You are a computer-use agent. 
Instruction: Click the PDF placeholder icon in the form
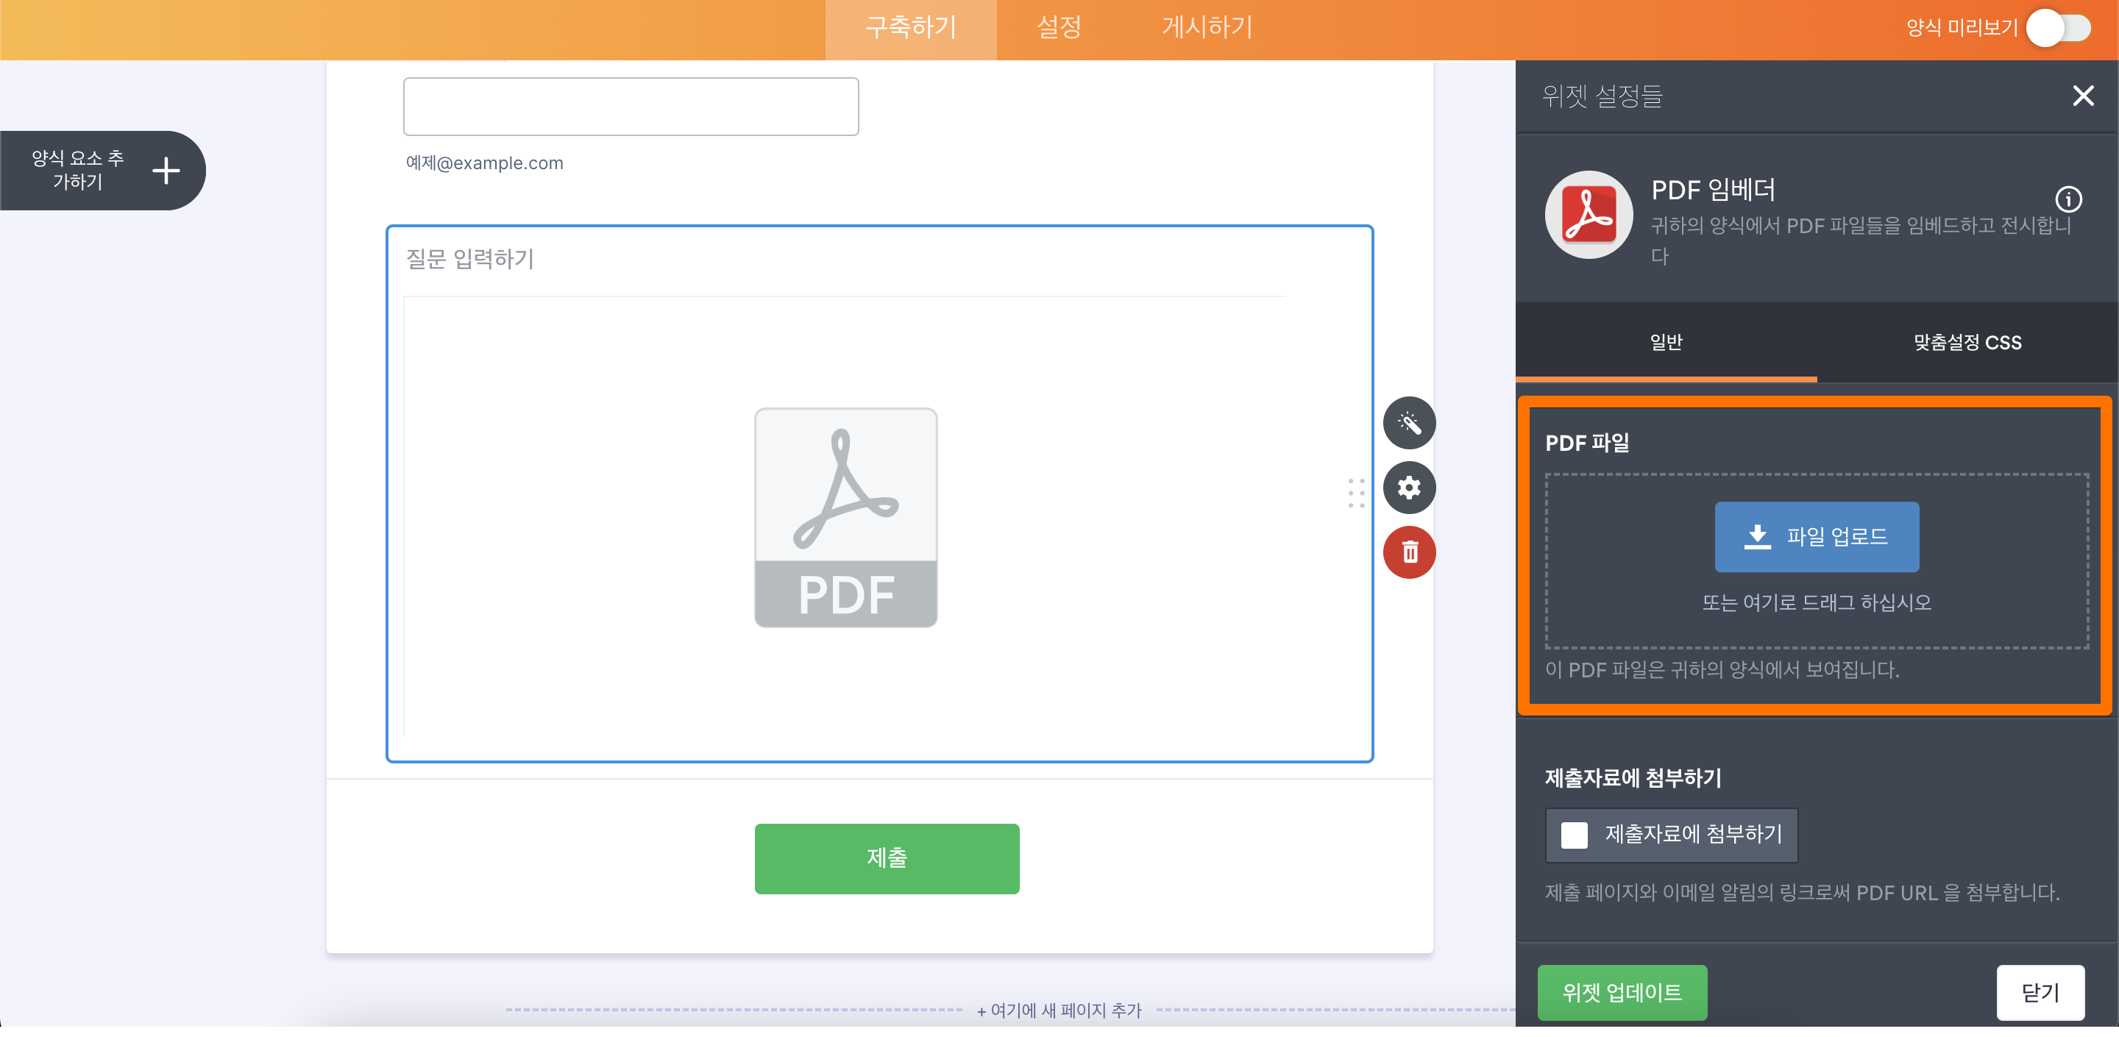point(845,518)
